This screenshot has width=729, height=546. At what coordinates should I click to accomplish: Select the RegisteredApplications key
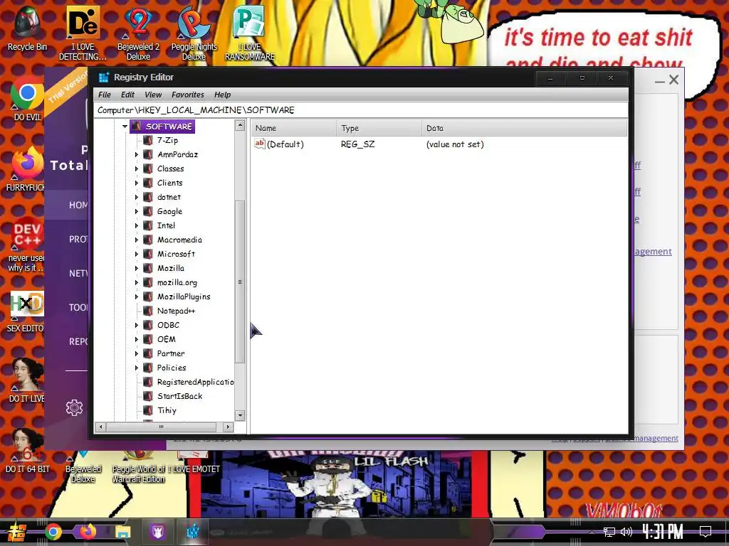point(195,382)
